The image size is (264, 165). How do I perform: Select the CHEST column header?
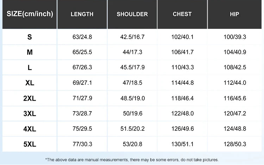click(x=182, y=14)
